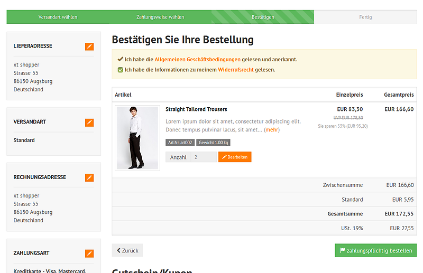This screenshot has height=273, width=423.
Task: Click the orange Bearbeiten button
Action: [x=235, y=157]
